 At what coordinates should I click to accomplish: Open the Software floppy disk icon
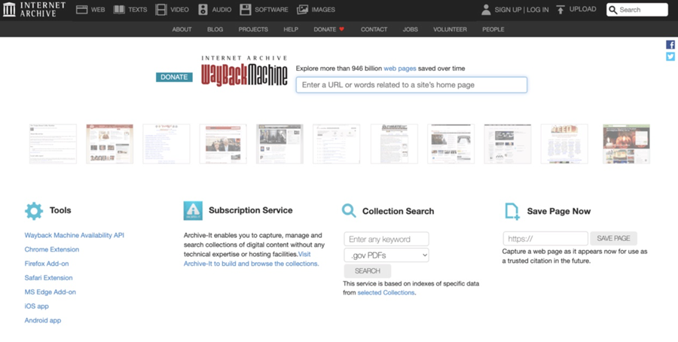click(x=246, y=10)
